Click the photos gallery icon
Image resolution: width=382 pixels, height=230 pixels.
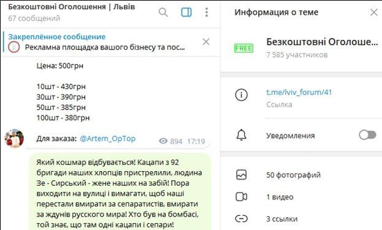241,175
